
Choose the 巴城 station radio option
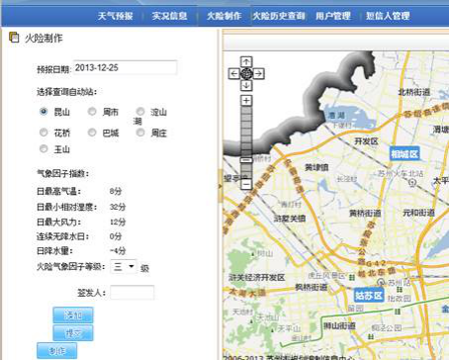click(92, 133)
